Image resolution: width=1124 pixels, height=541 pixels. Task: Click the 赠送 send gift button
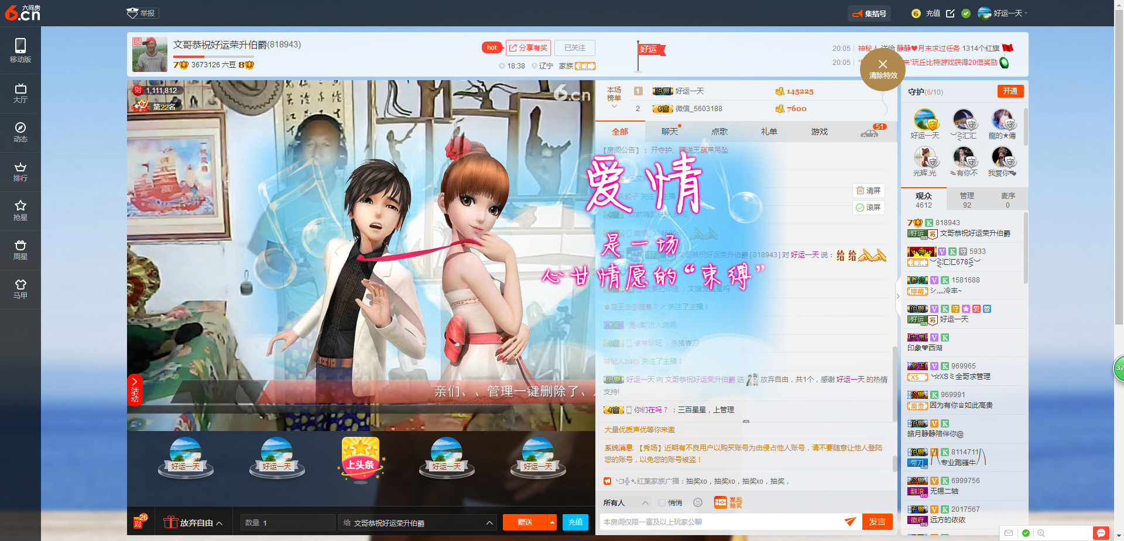click(525, 522)
